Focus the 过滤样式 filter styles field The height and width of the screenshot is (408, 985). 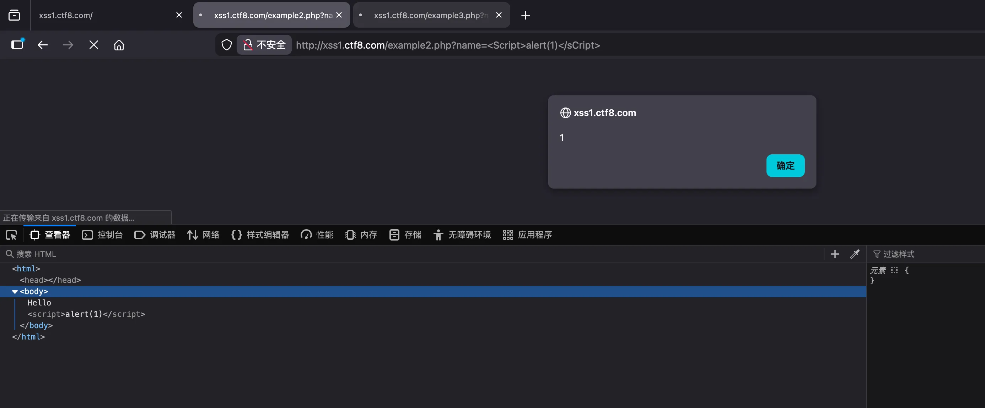927,254
